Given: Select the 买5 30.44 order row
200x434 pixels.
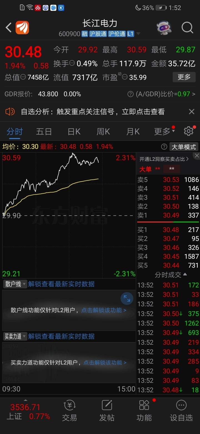Looking at the screenshot, I should [x=168, y=265].
